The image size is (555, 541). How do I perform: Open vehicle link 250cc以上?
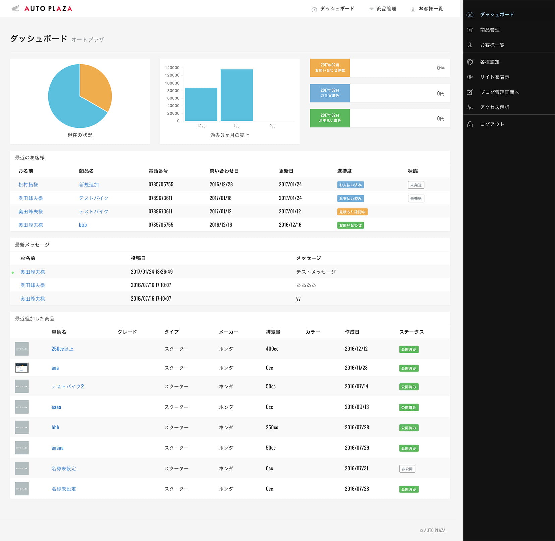tap(63, 349)
